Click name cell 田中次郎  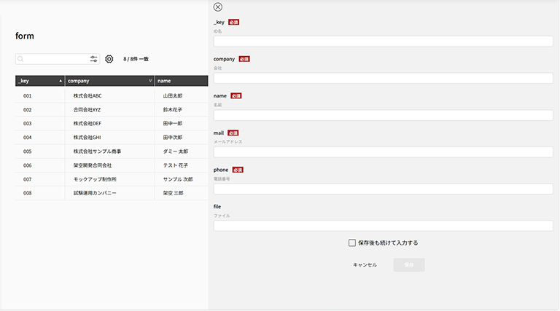173,138
